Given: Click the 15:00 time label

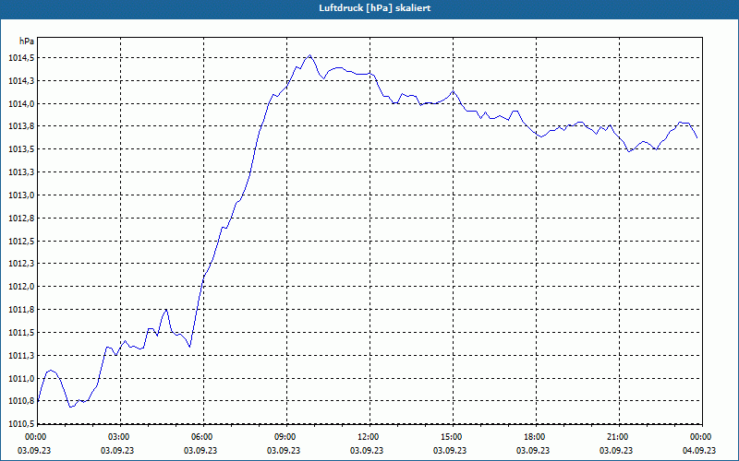Looking at the screenshot, I should click(x=453, y=437).
